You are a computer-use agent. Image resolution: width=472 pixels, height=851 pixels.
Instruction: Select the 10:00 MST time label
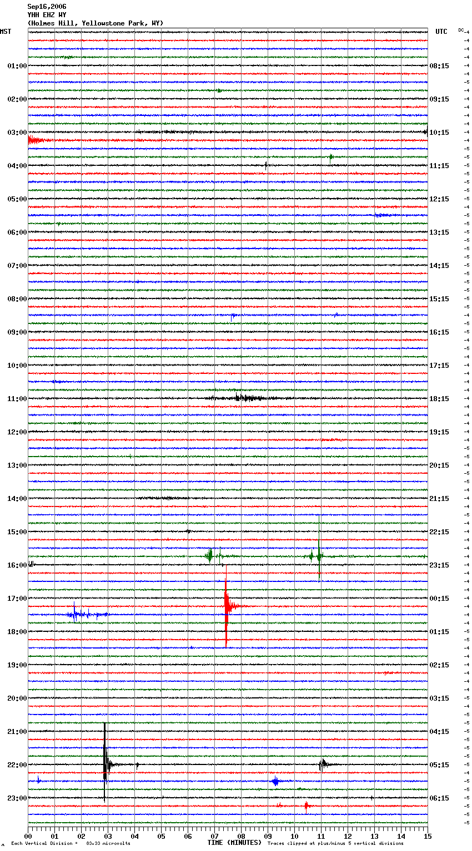click(17, 366)
